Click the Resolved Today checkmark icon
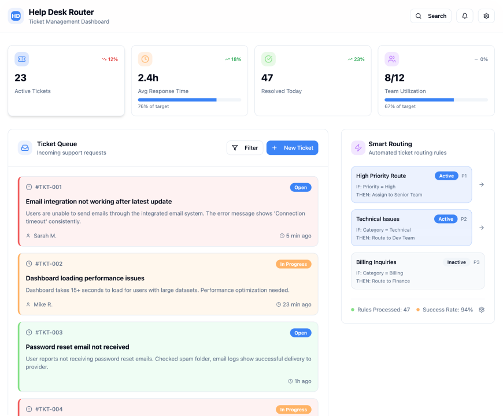Image resolution: width=503 pixels, height=416 pixels. click(268, 60)
